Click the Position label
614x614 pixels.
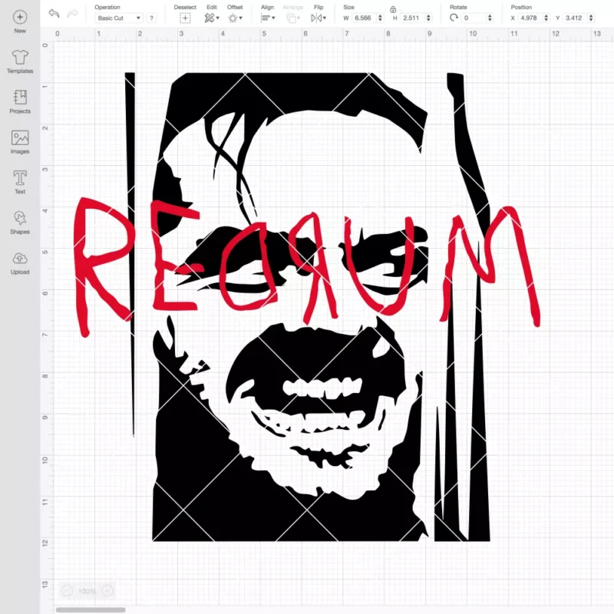[521, 7]
